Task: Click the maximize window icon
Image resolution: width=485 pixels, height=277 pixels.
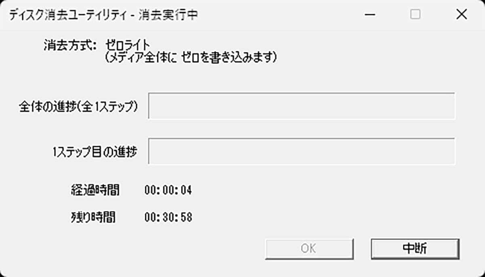Action: point(414,14)
